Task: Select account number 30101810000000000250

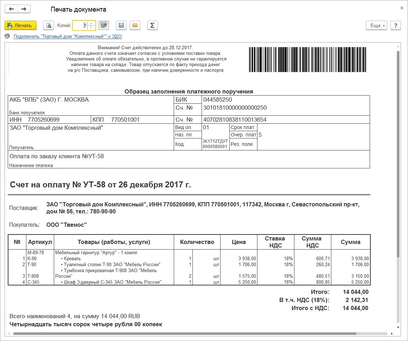Action: (x=235, y=108)
